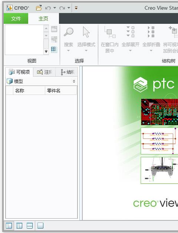Open the customize quick access toolbar dropdown

tap(76, 8)
